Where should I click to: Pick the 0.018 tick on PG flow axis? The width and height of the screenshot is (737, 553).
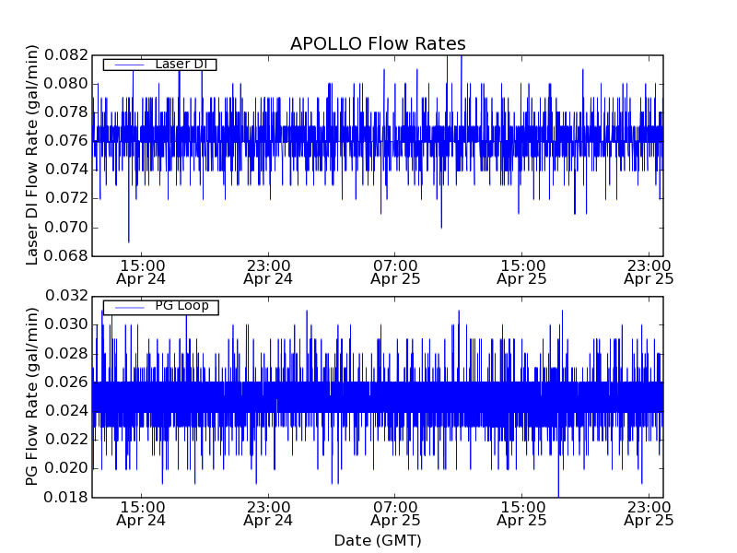tap(66, 497)
